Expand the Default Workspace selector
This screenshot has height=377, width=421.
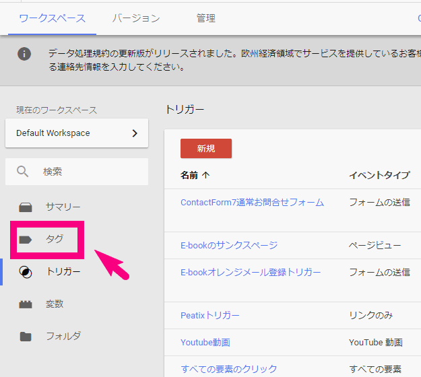click(77, 133)
